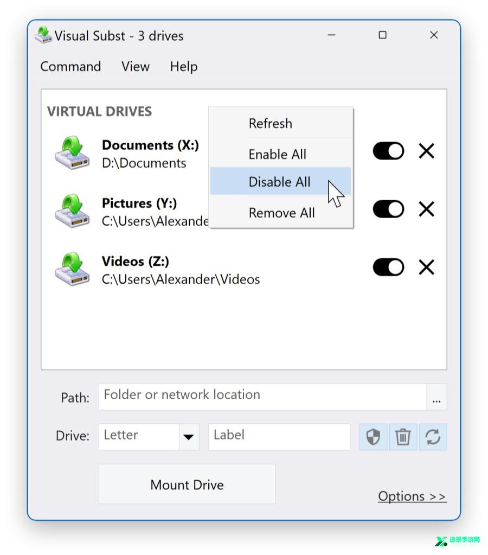Click the shield admin icon button

point(374,437)
